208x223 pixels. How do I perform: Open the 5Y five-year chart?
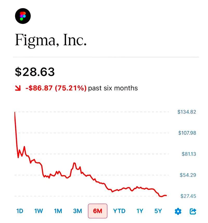tap(158, 210)
